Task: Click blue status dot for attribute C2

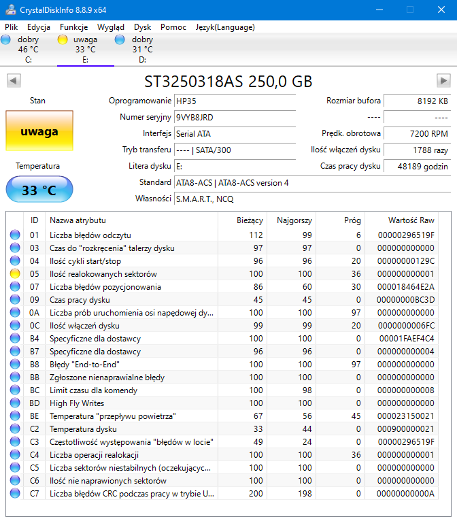Action: click(x=15, y=429)
